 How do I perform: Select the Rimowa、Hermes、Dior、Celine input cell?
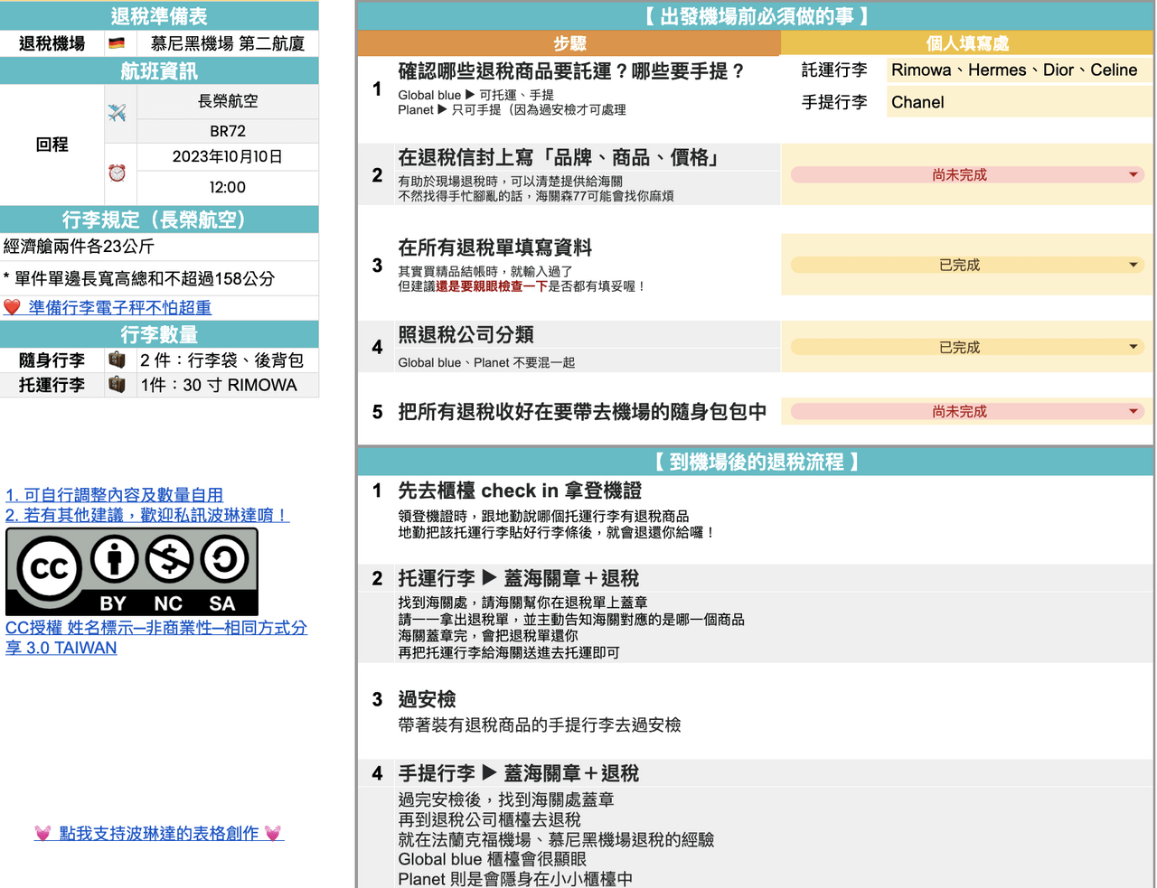(x=1020, y=70)
